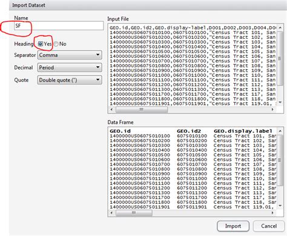This screenshot has height=236, width=287.
Task: Click the GEO.display.label column header
Action: pyautogui.click(x=243, y=131)
